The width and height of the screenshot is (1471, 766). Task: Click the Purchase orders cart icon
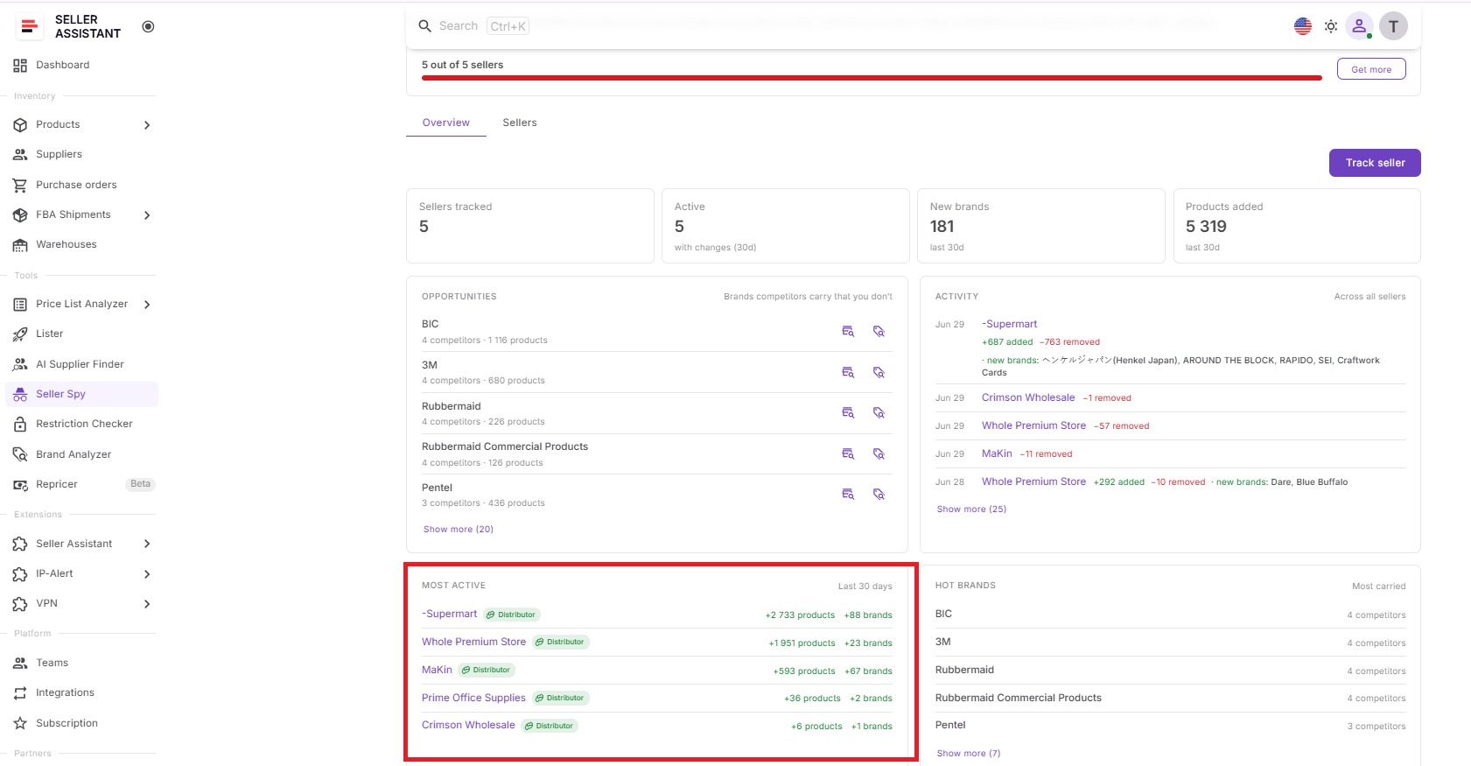[20, 186]
